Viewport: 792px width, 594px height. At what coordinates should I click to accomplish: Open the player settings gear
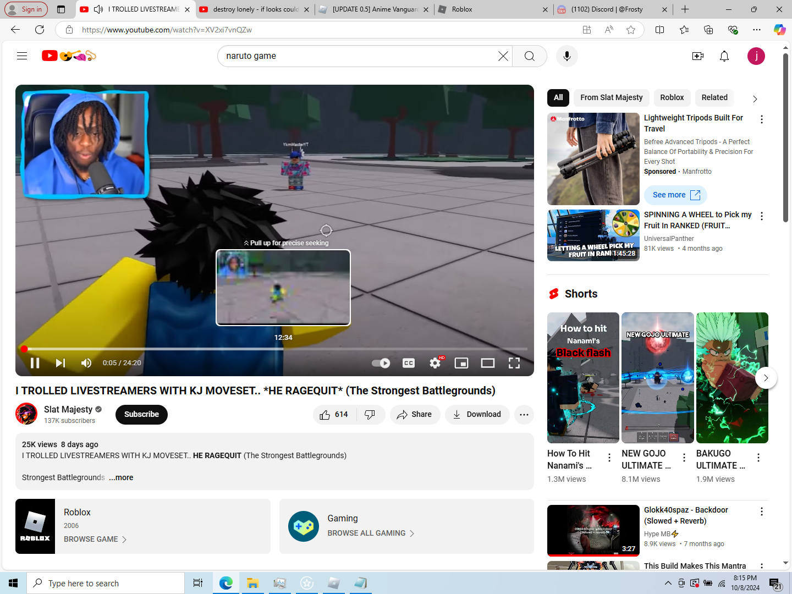pyautogui.click(x=435, y=363)
